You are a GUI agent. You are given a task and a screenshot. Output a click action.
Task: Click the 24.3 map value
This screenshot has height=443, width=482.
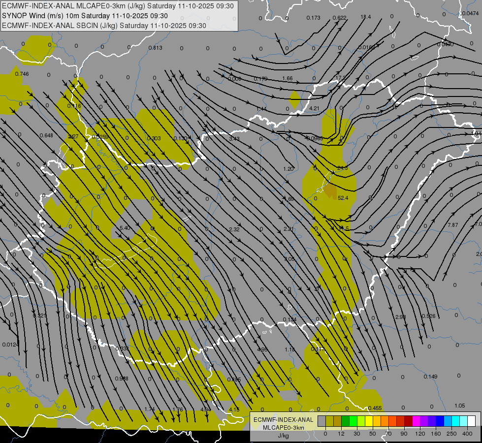pyautogui.click(x=343, y=168)
